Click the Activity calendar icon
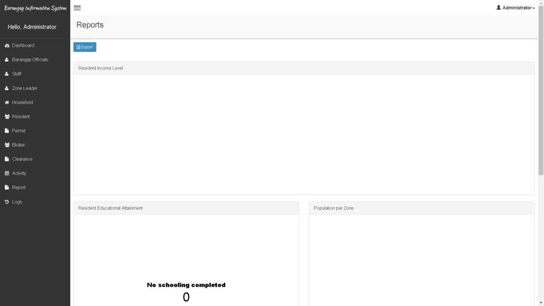Screen dimensions: 544x306 point(7,173)
